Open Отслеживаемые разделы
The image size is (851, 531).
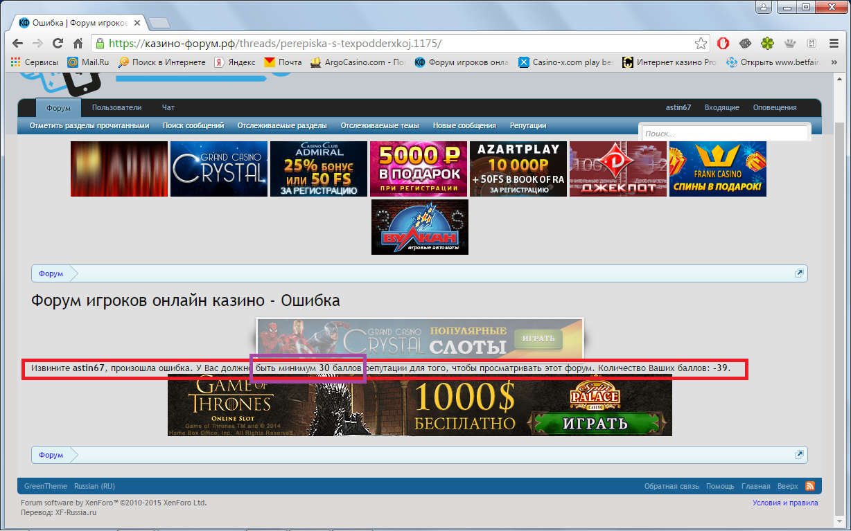pos(282,125)
